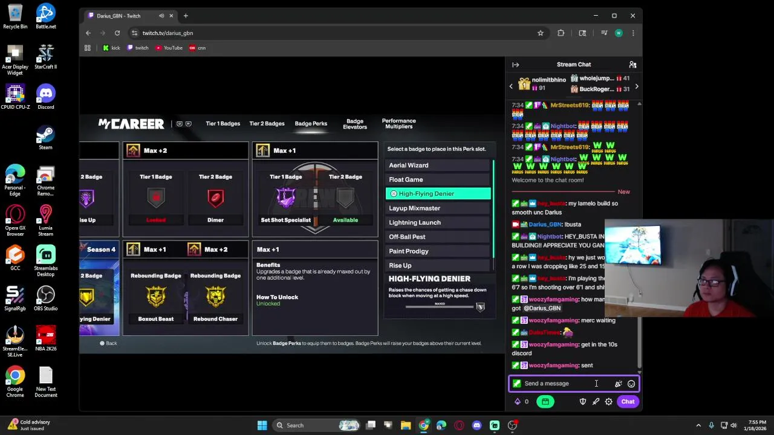The image size is (774, 435).
Task: Click the Rebound Chaser badge icon
Action: (x=215, y=297)
